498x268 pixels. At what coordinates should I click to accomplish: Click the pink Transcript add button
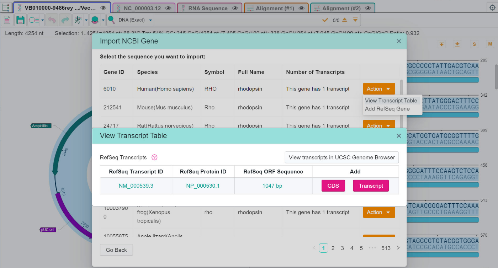tap(371, 186)
